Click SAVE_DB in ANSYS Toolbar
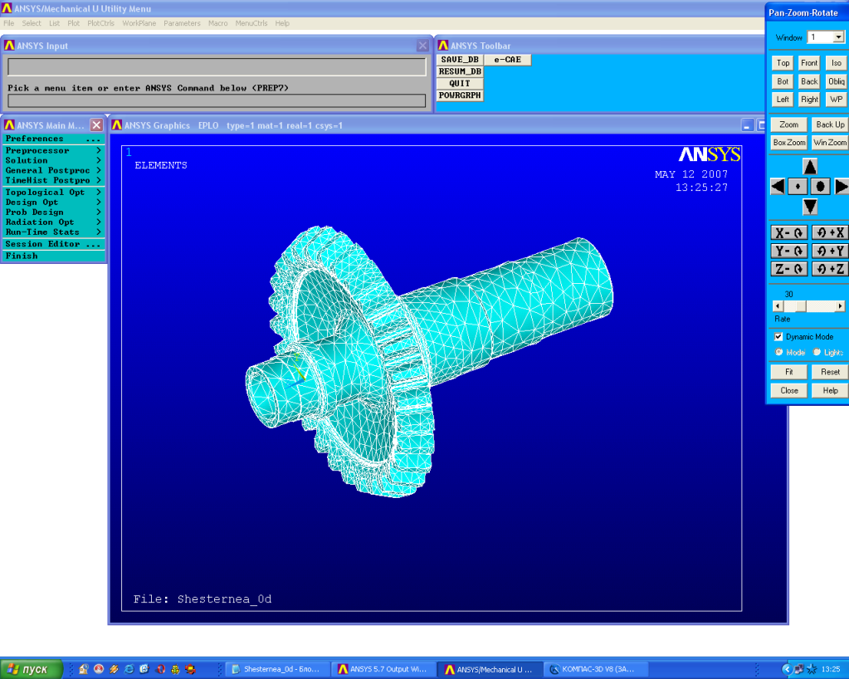Viewport: 849px width, 679px height. pyautogui.click(x=460, y=60)
